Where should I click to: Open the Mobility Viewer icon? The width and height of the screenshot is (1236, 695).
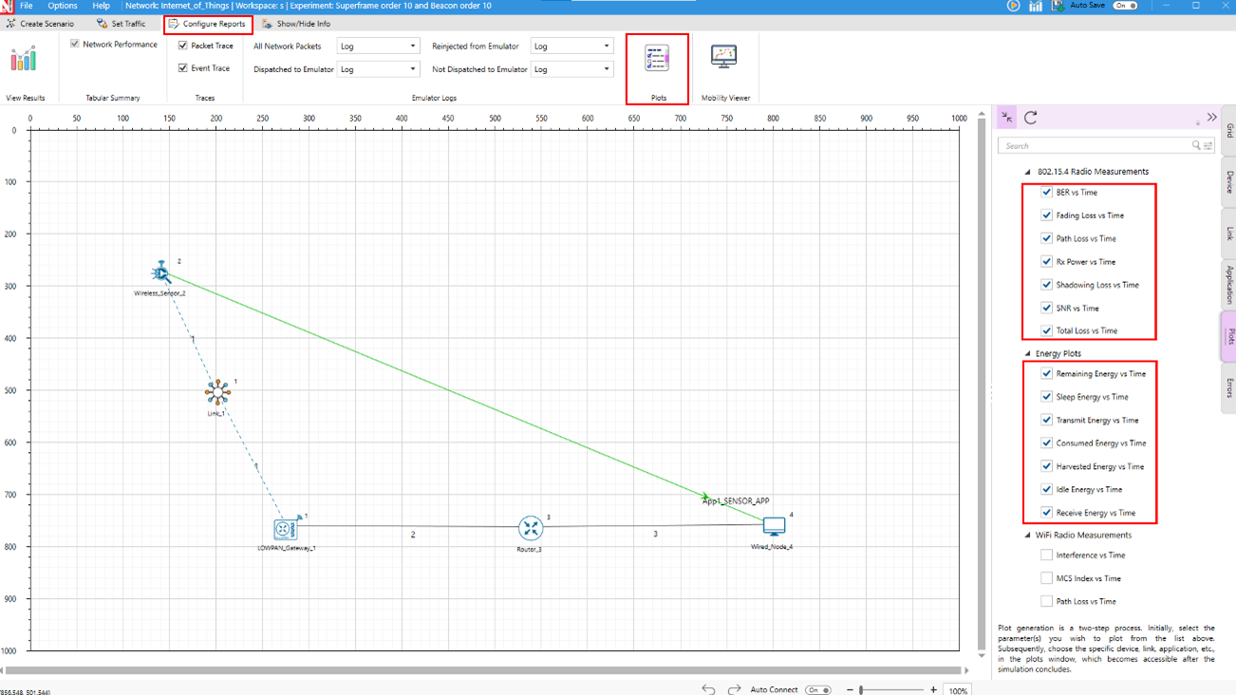724,57
